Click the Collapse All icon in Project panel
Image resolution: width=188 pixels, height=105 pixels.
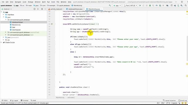(38, 9)
